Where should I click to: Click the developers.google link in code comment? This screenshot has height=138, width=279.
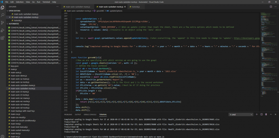coord(247,38)
